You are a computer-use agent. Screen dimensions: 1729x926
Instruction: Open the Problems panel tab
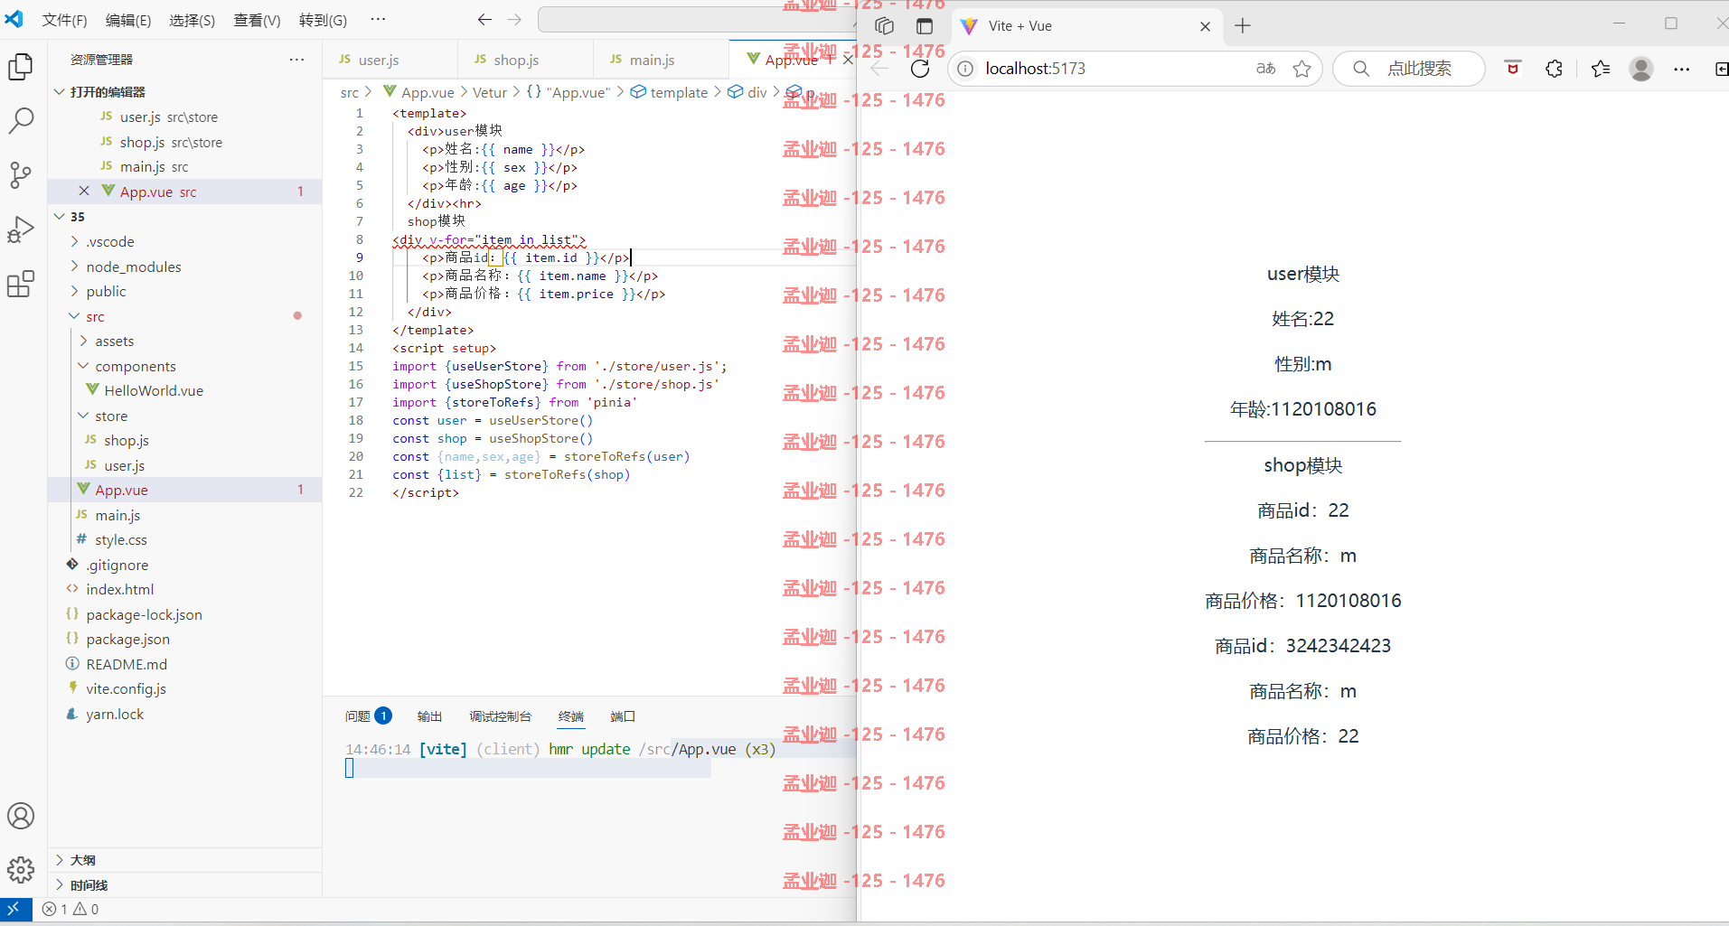point(367,716)
